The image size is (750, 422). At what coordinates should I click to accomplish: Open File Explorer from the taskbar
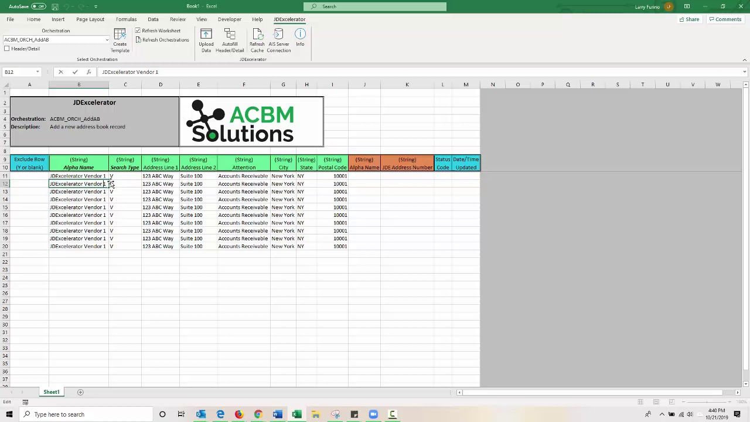click(316, 414)
